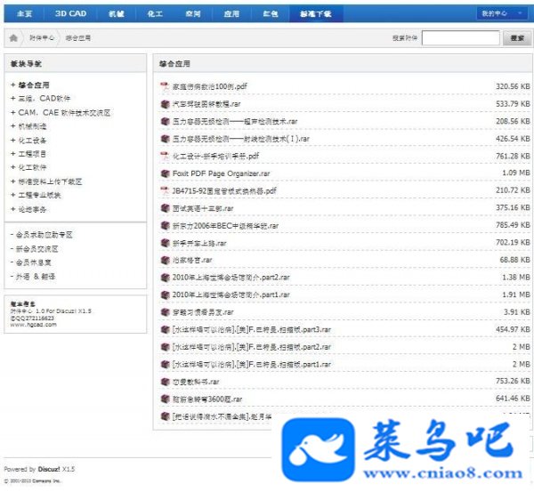Click the 附件中心 breadcrumb link
This screenshot has width=534, height=492.
coord(42,37)
